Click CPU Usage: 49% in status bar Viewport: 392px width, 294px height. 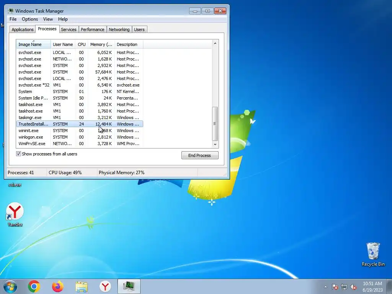tap(65, 173)
